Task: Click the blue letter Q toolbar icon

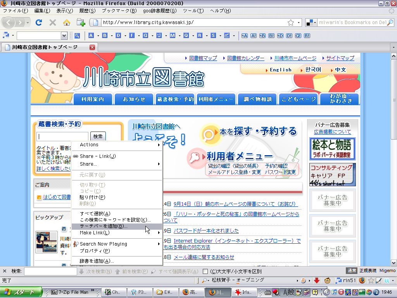Action: [x=186, y=35]
